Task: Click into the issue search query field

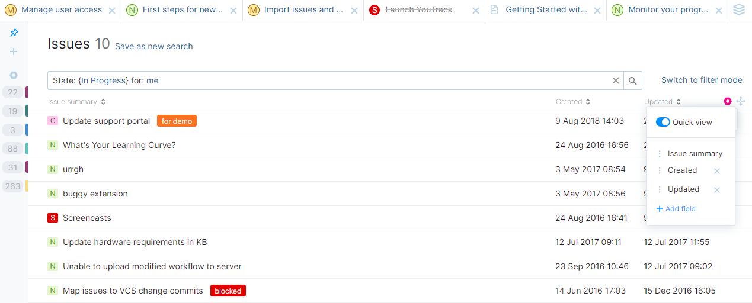Action: click(x=326, y=80)
